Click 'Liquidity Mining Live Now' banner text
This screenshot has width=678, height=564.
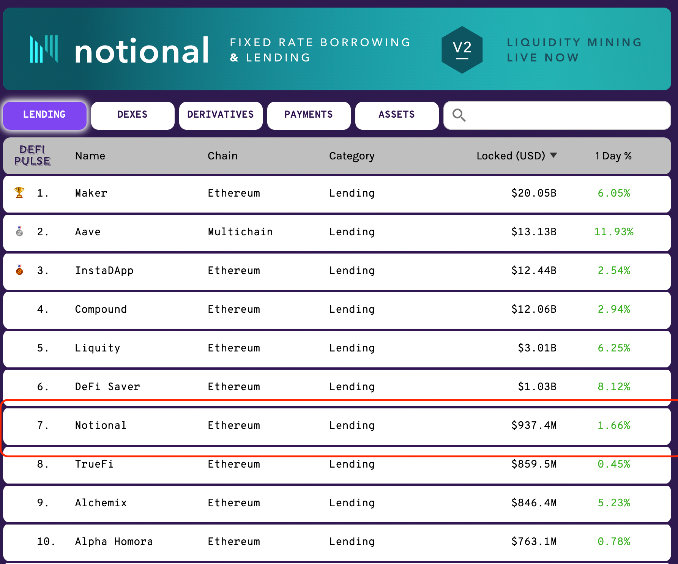tap(574, 50)
